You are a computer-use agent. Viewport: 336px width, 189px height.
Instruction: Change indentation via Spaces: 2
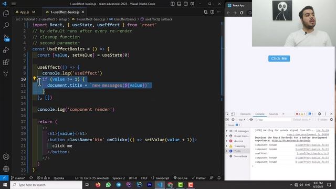[x=119, y=178]
